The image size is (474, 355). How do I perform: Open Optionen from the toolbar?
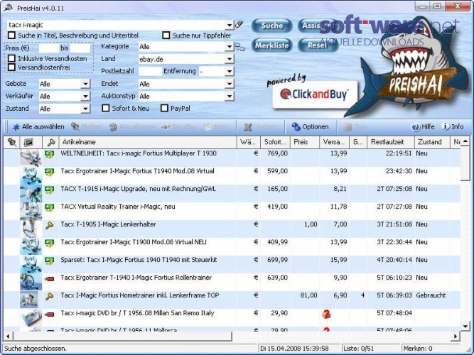310,127
